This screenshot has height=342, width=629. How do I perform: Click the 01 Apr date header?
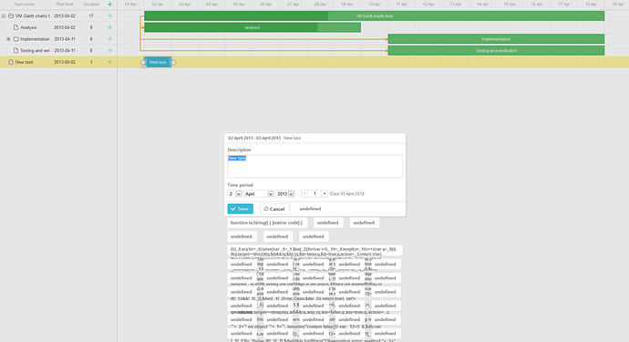[x=130, y=5]
